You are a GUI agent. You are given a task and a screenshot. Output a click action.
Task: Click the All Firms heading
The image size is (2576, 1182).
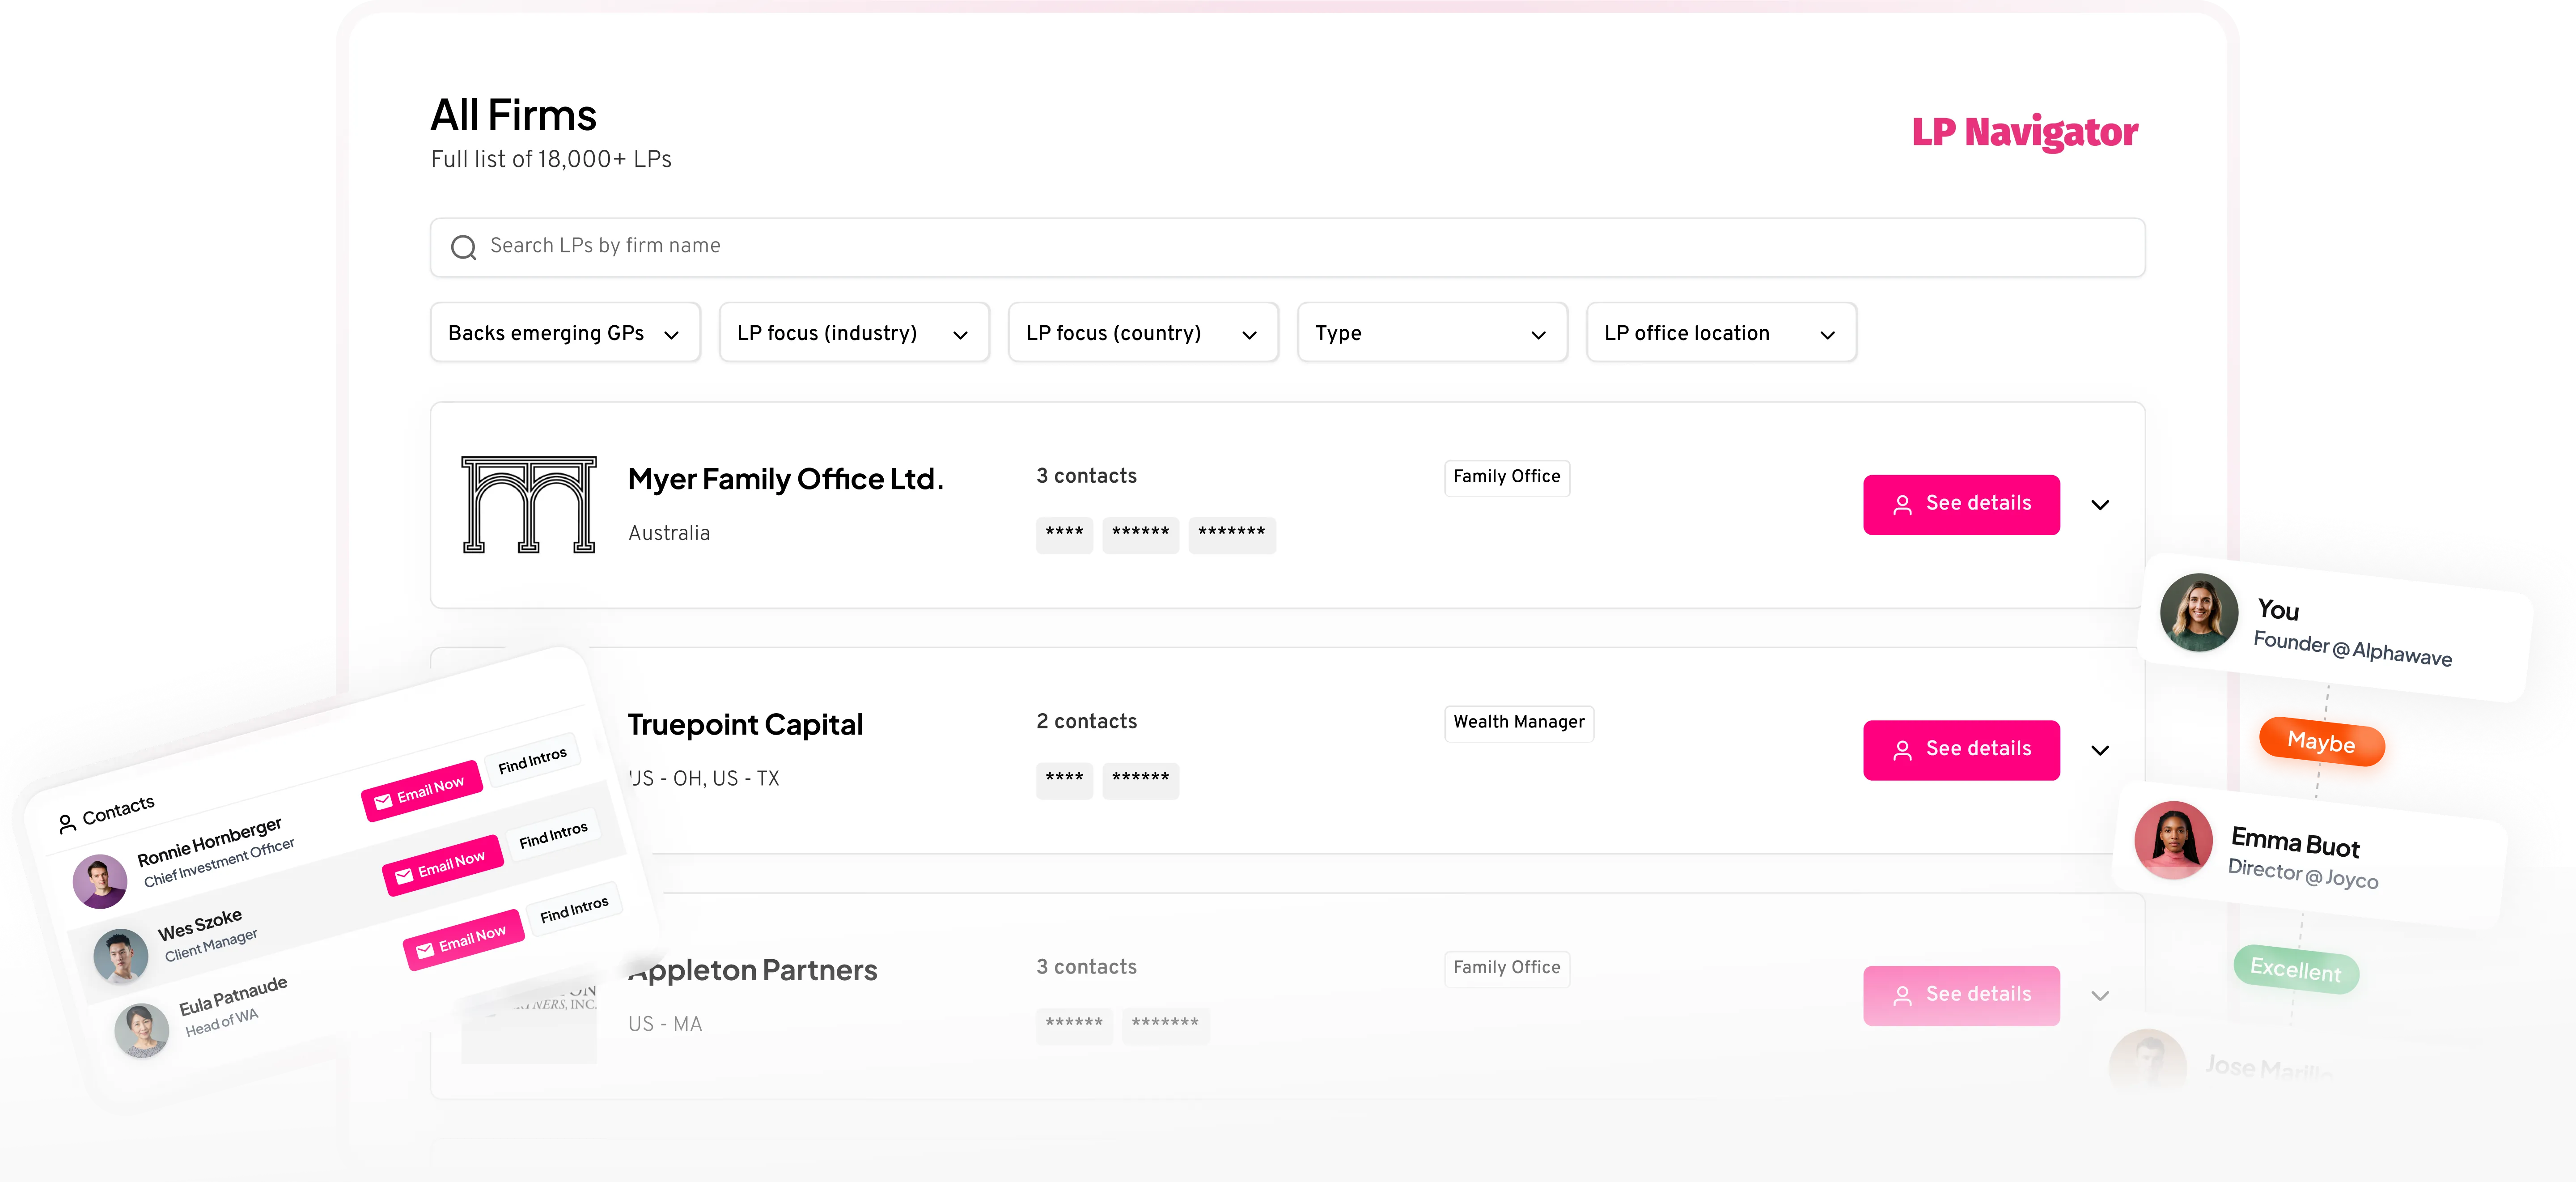click(x=513, y=116)
